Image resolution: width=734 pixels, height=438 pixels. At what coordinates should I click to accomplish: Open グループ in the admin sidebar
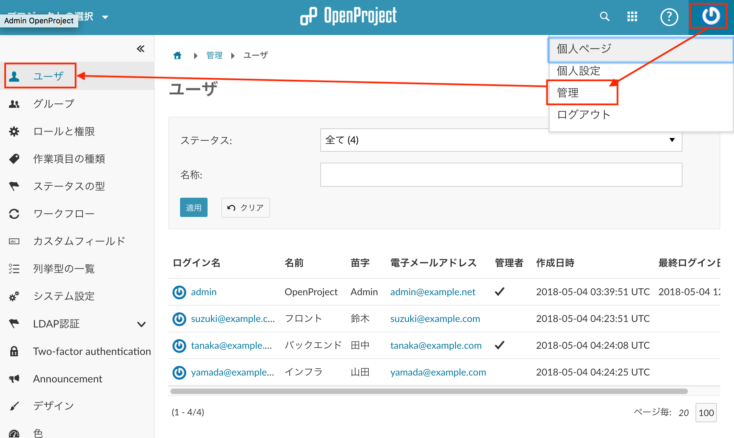54,104
